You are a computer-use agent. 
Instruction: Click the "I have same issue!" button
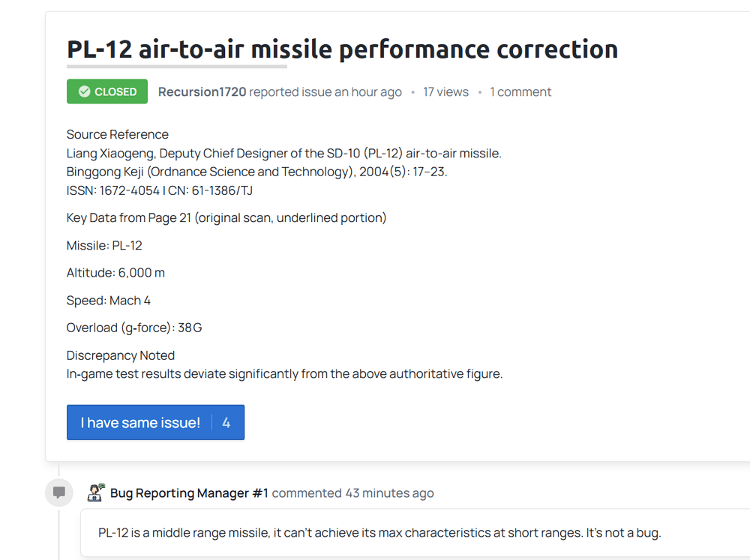click(x=140, y=423)
